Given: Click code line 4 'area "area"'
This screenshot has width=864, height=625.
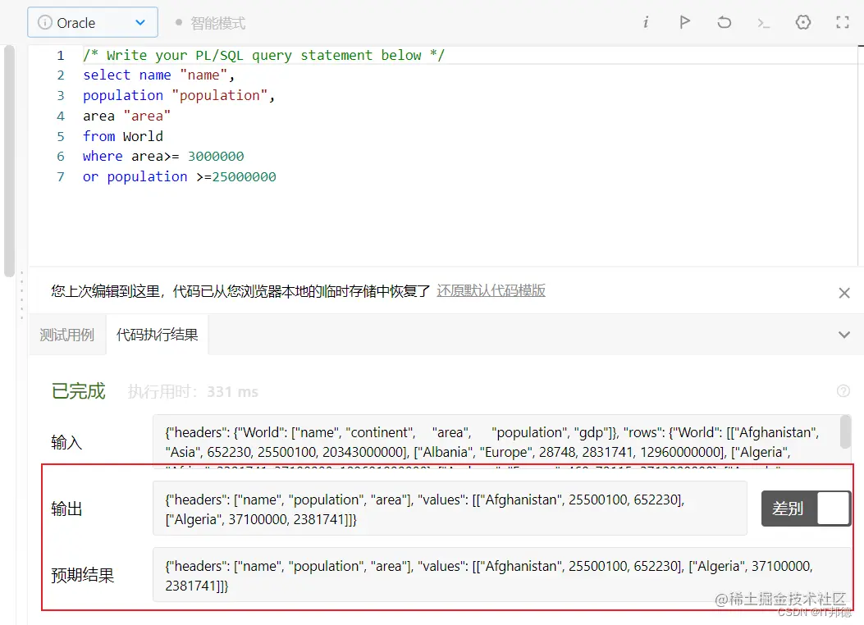Looking at the screenshot, I should pos(126,116).
